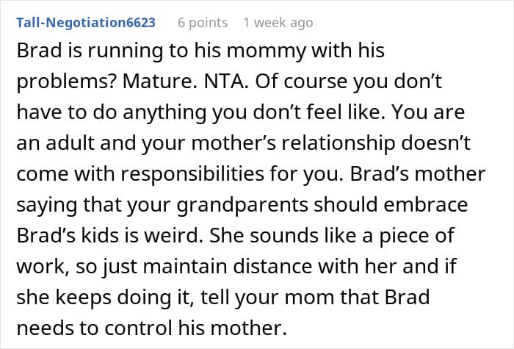
Task: Click the first line starting 'Brad is running'
Action: [x=200, y=51]
